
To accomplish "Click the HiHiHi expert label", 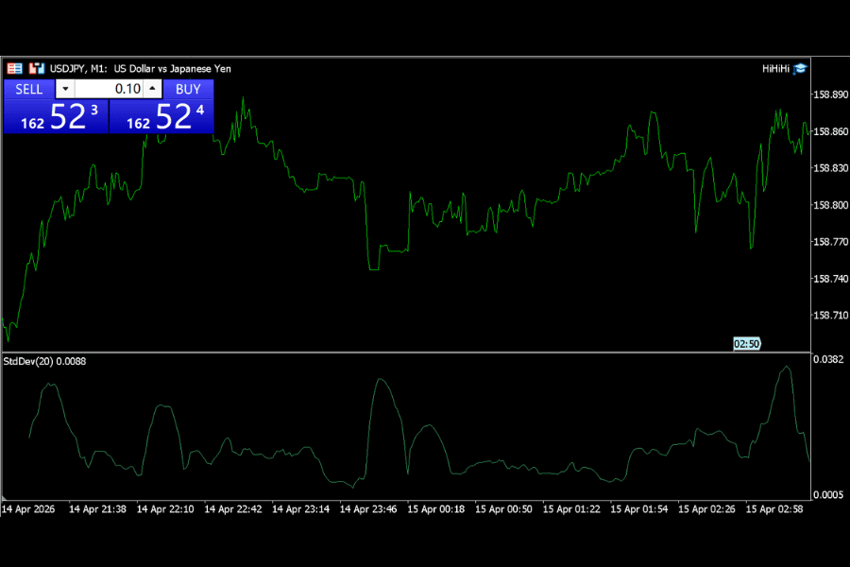I will [x=775, y=68].
